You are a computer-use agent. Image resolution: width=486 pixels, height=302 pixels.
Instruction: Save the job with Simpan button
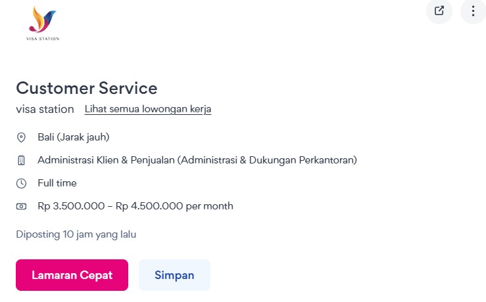coord(174,275)
